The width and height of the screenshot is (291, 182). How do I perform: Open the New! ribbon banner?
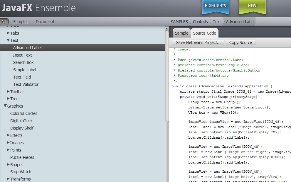(252, 6)
